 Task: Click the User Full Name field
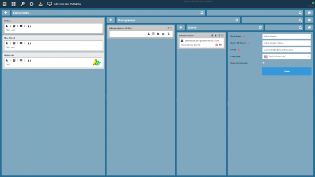click(x=287, y=43)
